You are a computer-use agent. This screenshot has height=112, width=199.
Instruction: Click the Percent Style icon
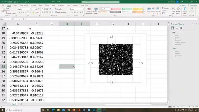[x=75, y=12]
